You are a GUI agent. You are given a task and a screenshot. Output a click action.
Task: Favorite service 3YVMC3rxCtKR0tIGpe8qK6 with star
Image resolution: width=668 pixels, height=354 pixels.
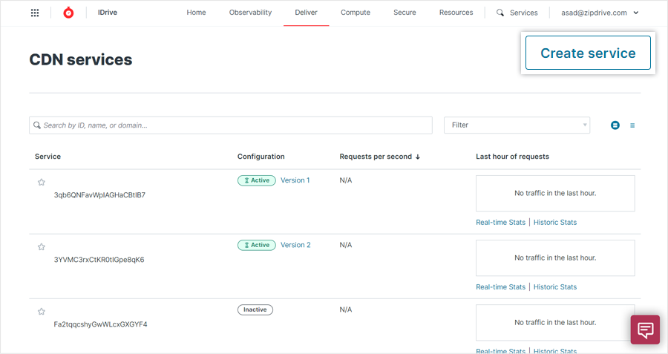click(42, 247)
